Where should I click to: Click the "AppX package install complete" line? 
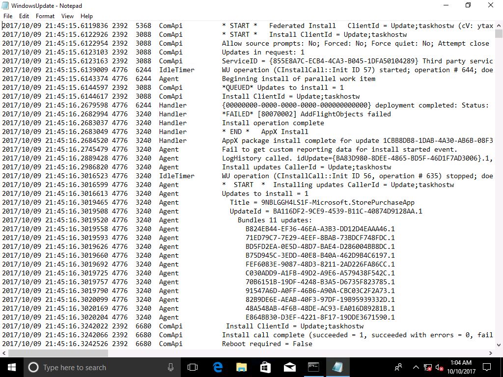(357, 141)
